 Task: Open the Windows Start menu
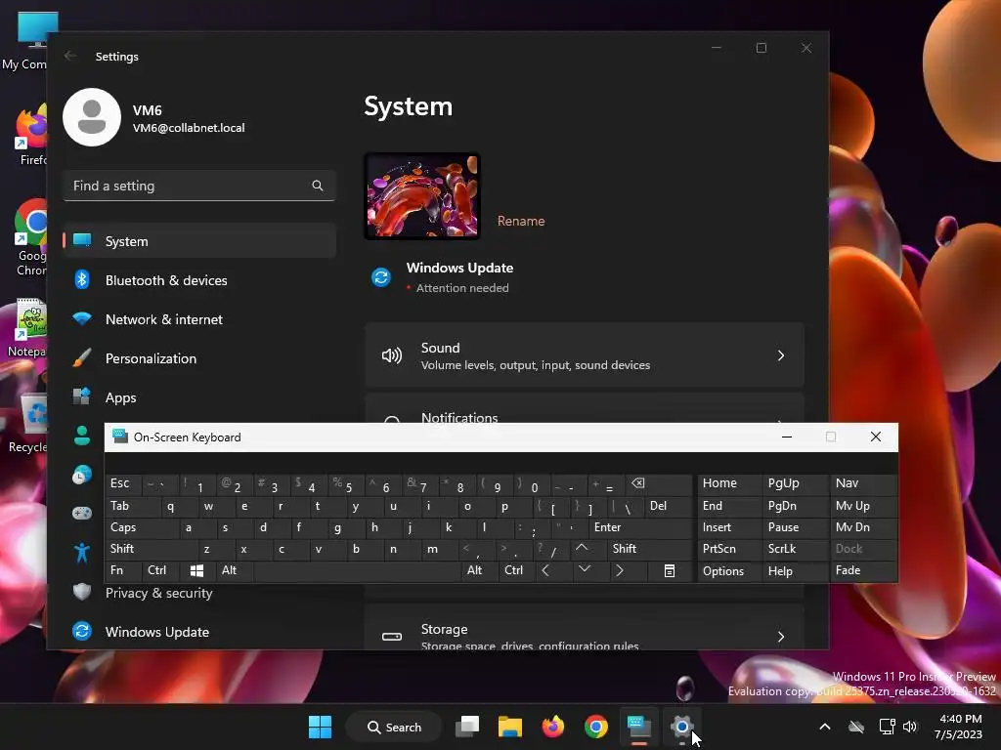[320, 727]
